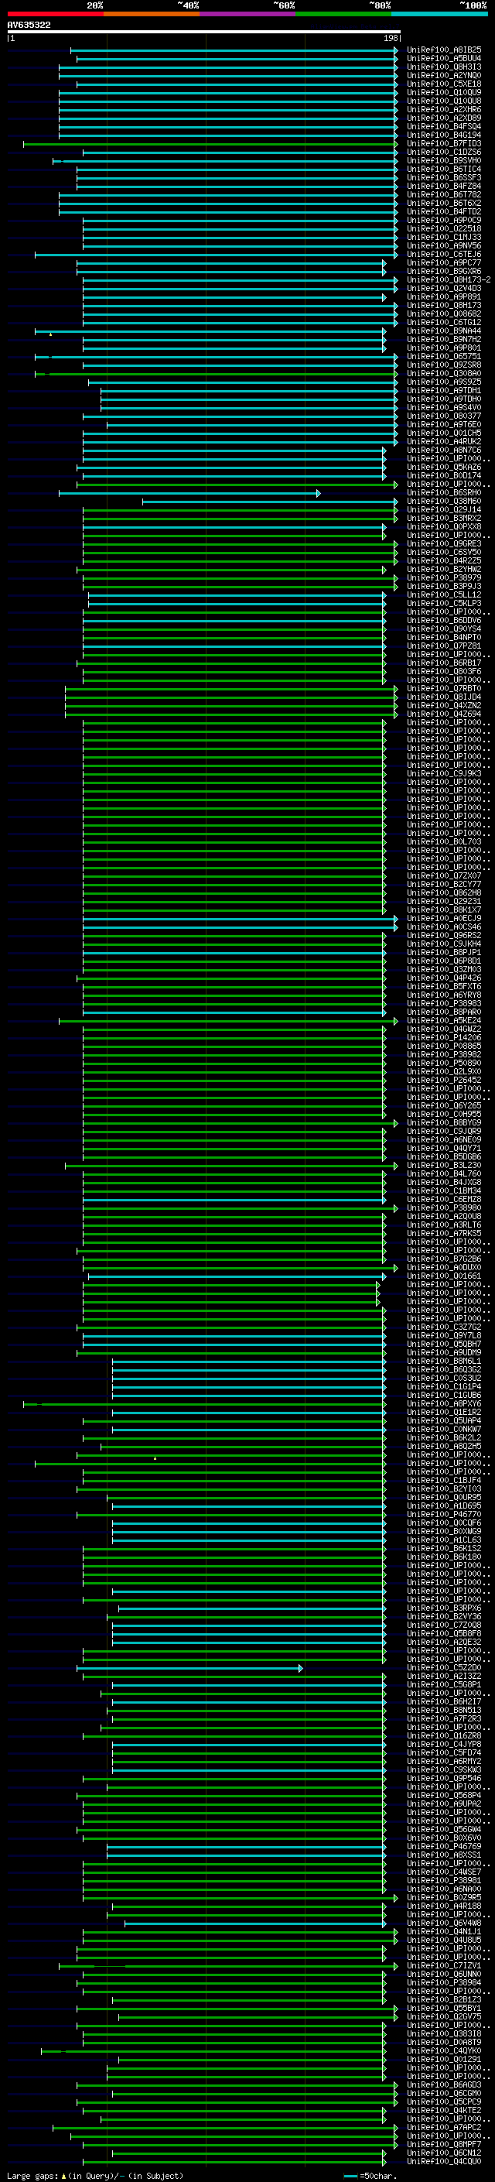Open hit UniRef100_Q9ZSR8
This screenshot has height=2182, width=495.
pyautogui.click(x=444, y=365)
